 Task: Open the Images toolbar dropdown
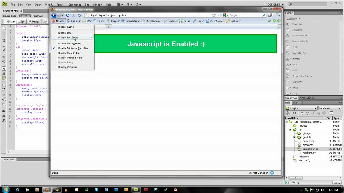113,21
